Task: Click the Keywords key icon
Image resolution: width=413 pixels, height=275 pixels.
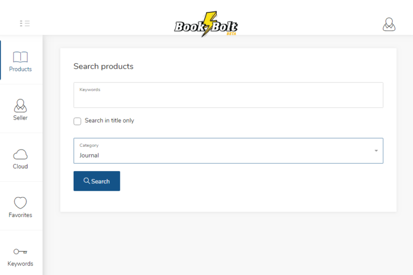Action: [x=20, y=251]
